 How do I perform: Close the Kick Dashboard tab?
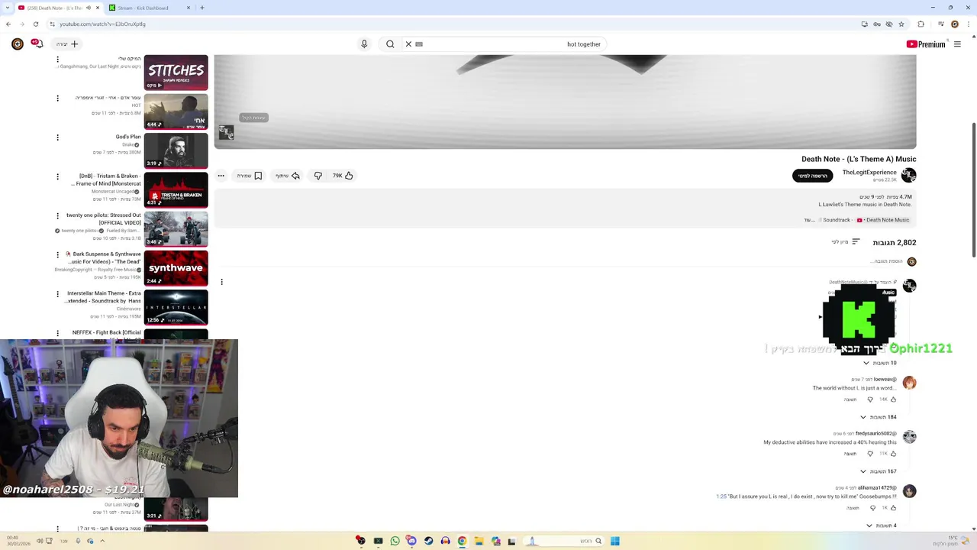pyautogui.click(x=189, y=8)
